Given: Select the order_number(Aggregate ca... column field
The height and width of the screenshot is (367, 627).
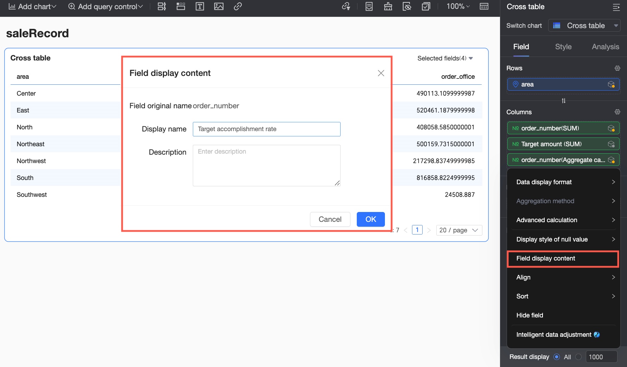Looking at the screenshot, I should click(x=563, y=160).
